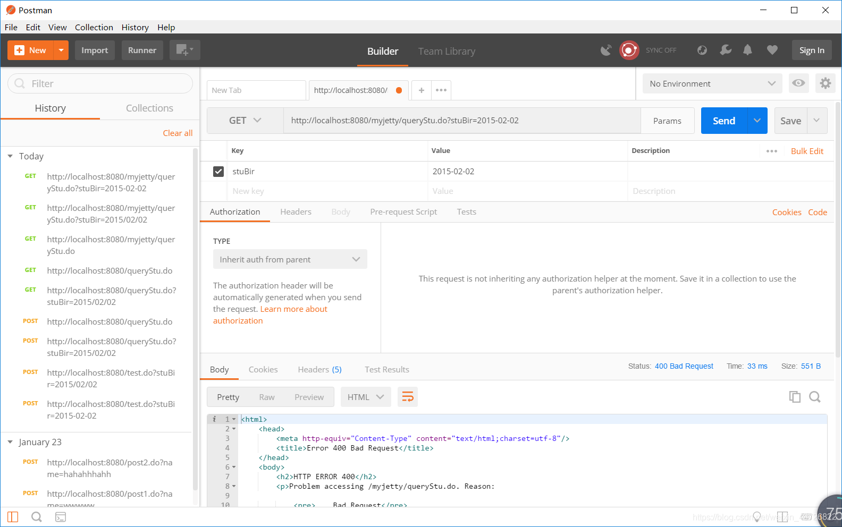Image resolution: width=842 pixels, height=527 pixels.
Task: Click Learn more about authorization link
Action: tap(293, 309)
